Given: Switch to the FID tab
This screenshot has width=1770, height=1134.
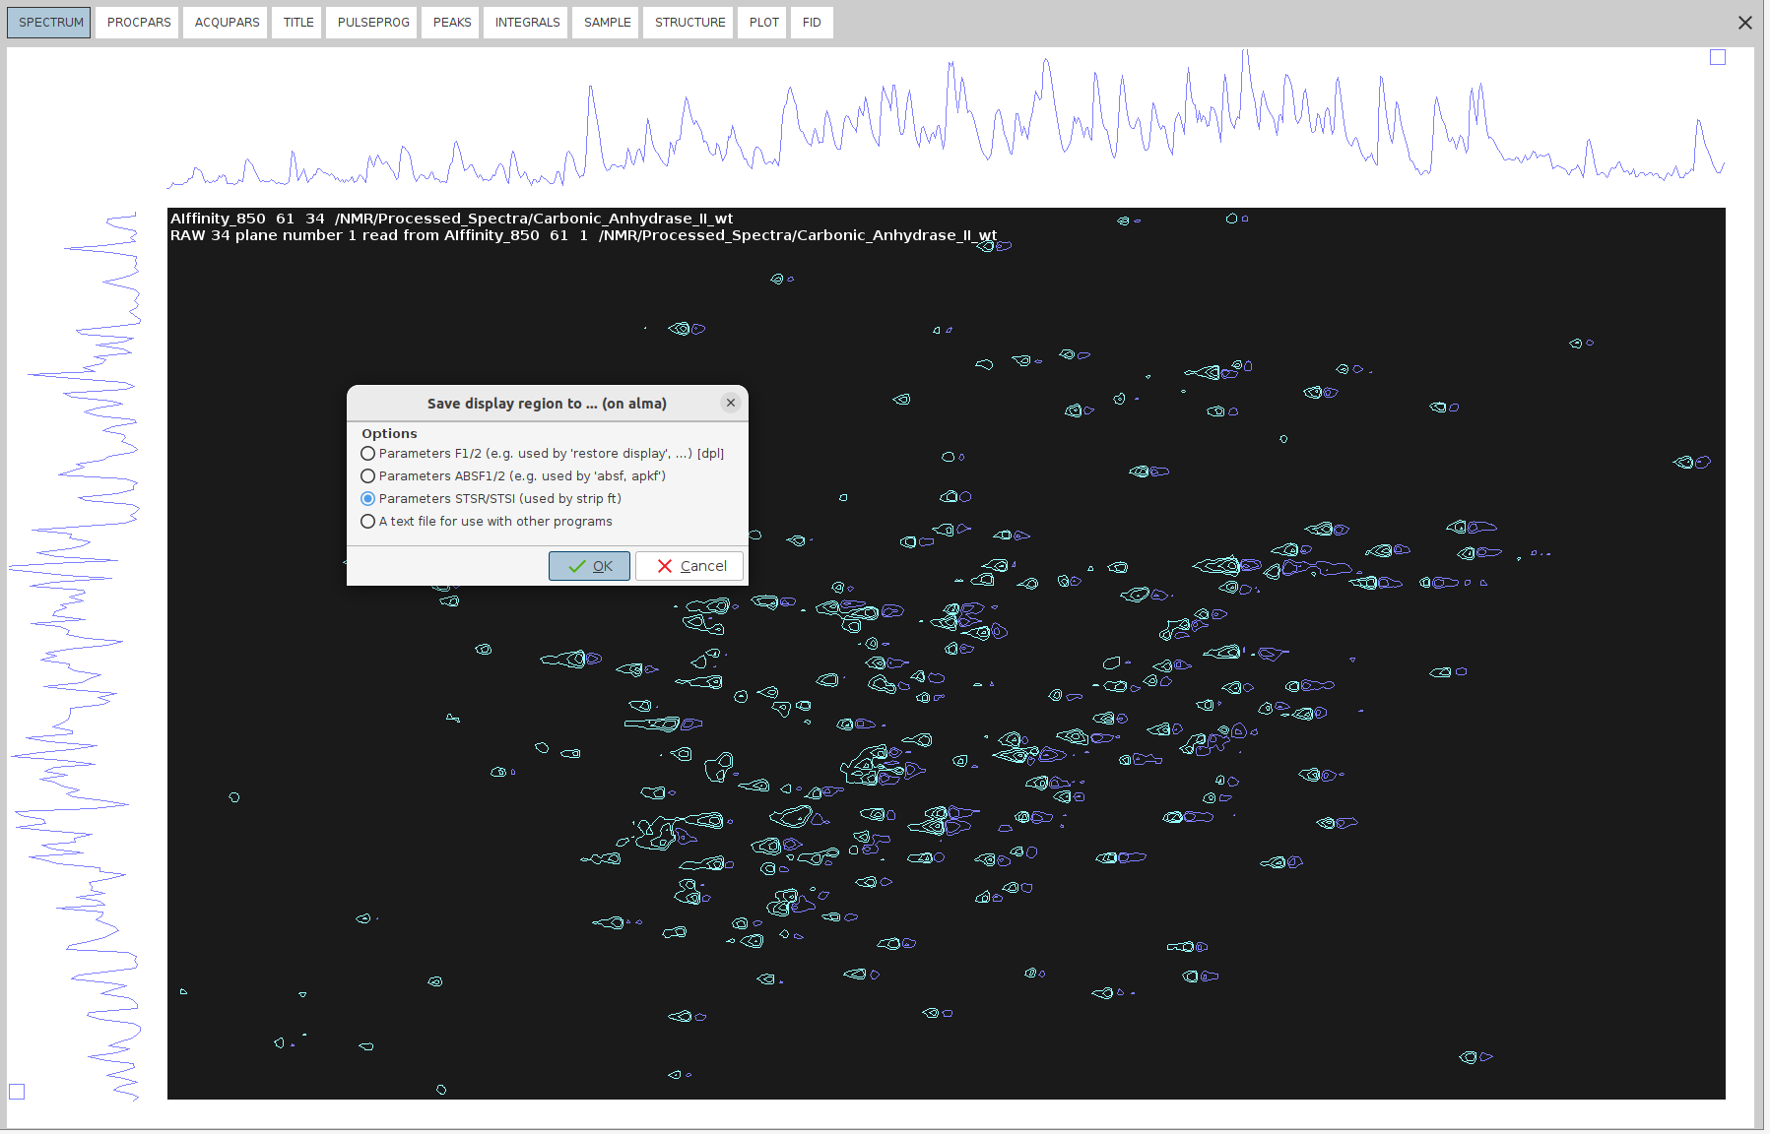Looking at the screenshot, I should pyautogui.click(x=812, y=23).
